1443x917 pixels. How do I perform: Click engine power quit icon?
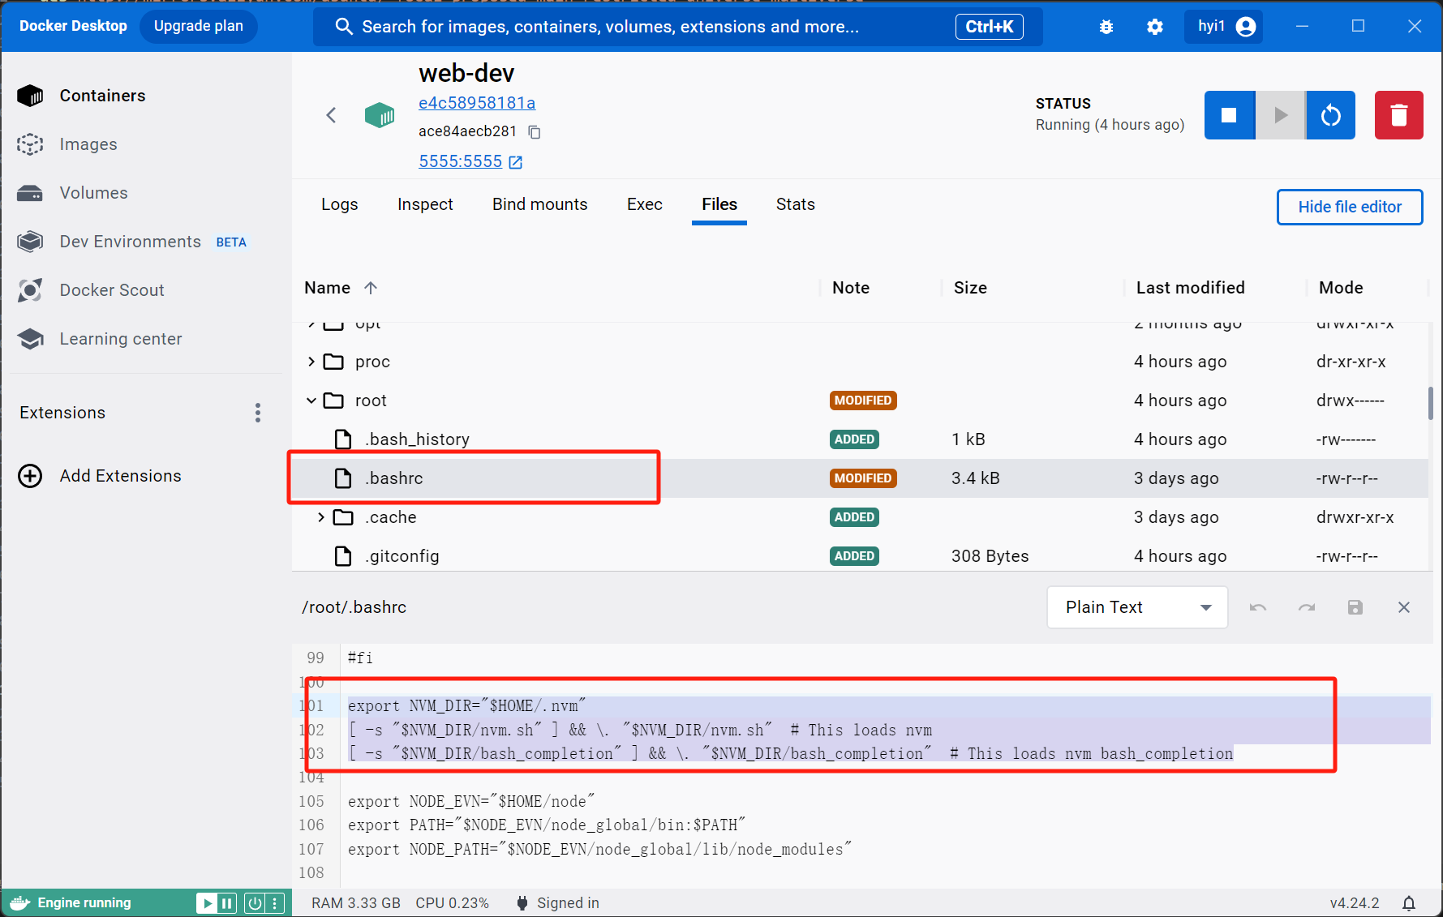pos(255,903)
